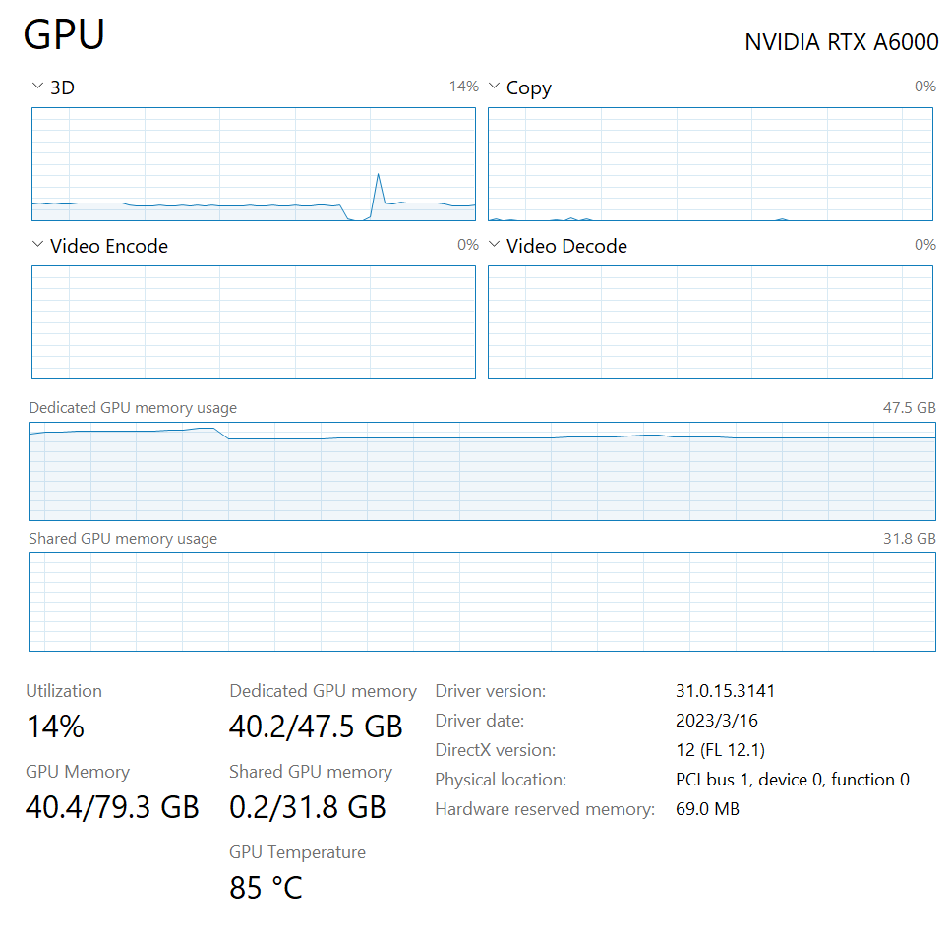This screenshot has height=930, width=950.
Task: Click the Shared GPU memory usage graph
Action: click(482, 602)
